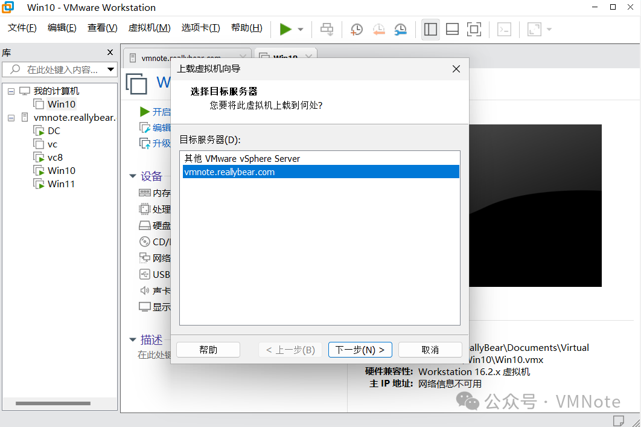
Task: Select vmnote.reallybear.com target server
Action: pyautogui.click(x=320, y=172)
